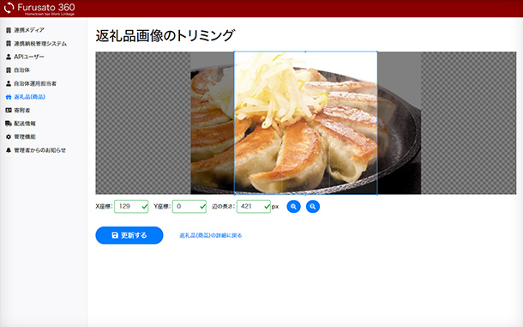Click the 配送情報 truck icon

9,124
